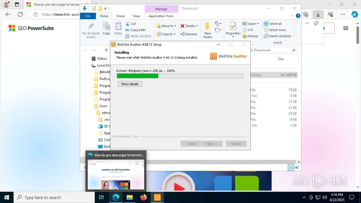The width and height of the screenshot is (361, 203).
Task: Open SEO PowerSuite hamburger menu
Action: click(x=346, y=28)
